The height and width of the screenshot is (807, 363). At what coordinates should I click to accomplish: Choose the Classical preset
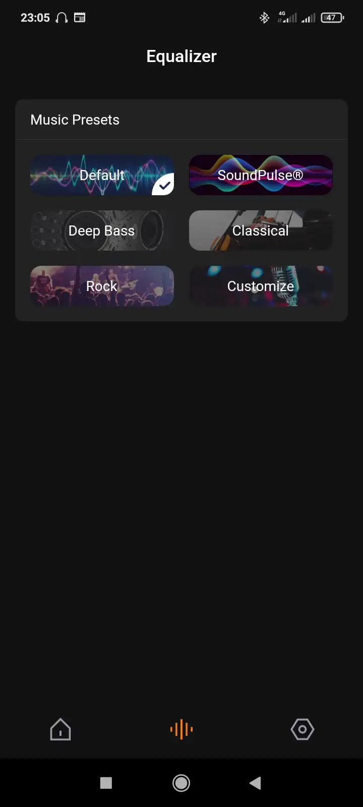coord(261,230)
